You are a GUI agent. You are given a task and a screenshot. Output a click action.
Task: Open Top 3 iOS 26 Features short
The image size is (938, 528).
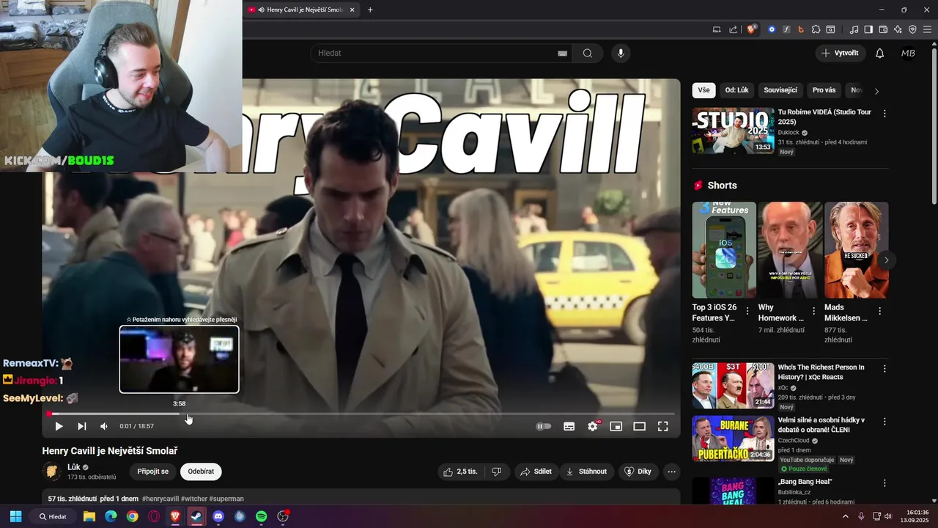click(724, 250)
